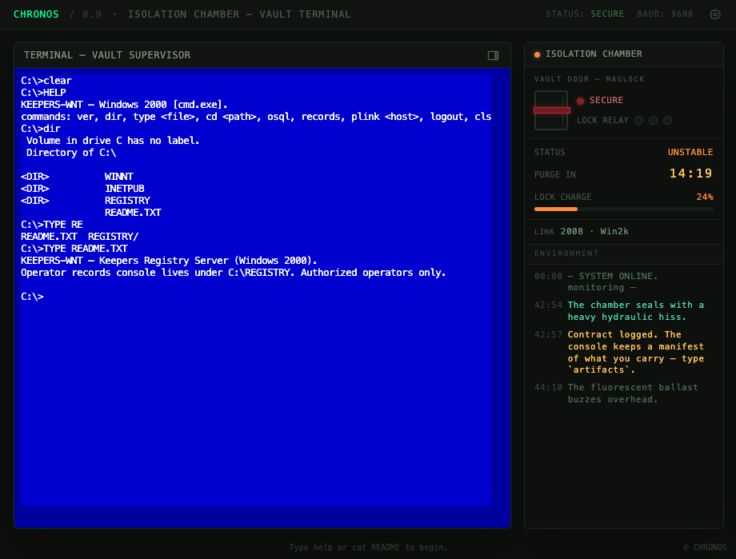Image resolution: width=736 pixels, height=559 pixels.
Task: Click the orange Isolation Chamber status dot
Action: coord(537,54)
